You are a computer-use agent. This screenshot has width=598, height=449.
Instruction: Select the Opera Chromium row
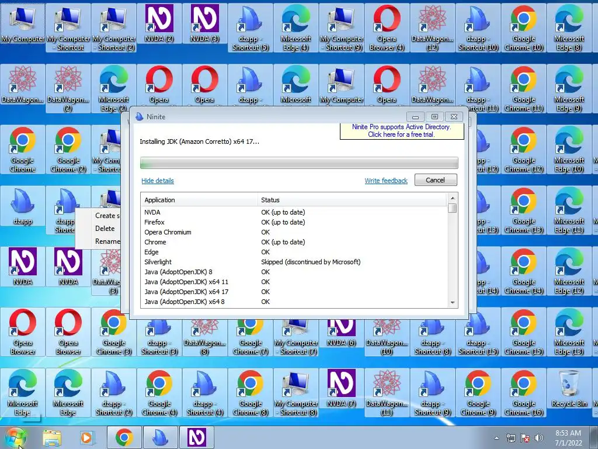(x=294, y=232)
